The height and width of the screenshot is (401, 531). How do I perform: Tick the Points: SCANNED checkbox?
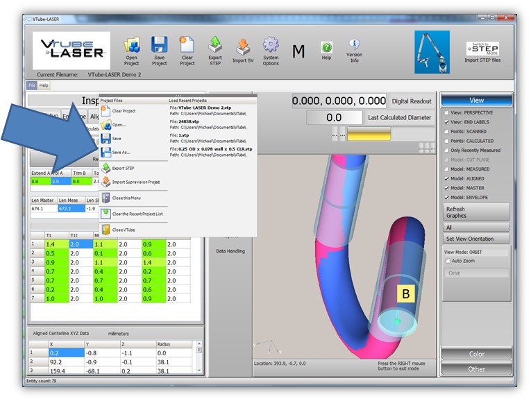click(446, 131)
